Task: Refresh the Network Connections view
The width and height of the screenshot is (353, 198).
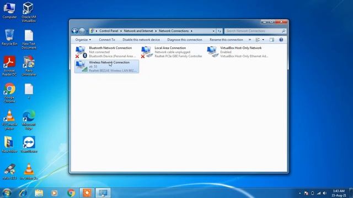Action: pos(220,31)
